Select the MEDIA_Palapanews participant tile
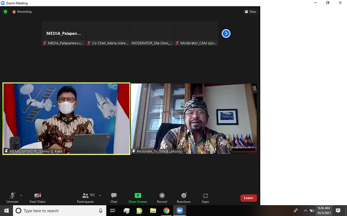Viewport: 347px width, 216px height. click(63, 34)
